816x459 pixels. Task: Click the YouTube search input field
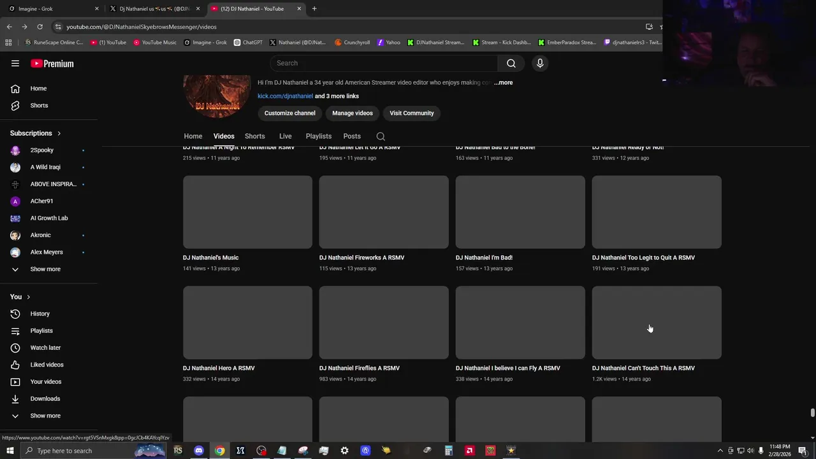pos(384,63)
